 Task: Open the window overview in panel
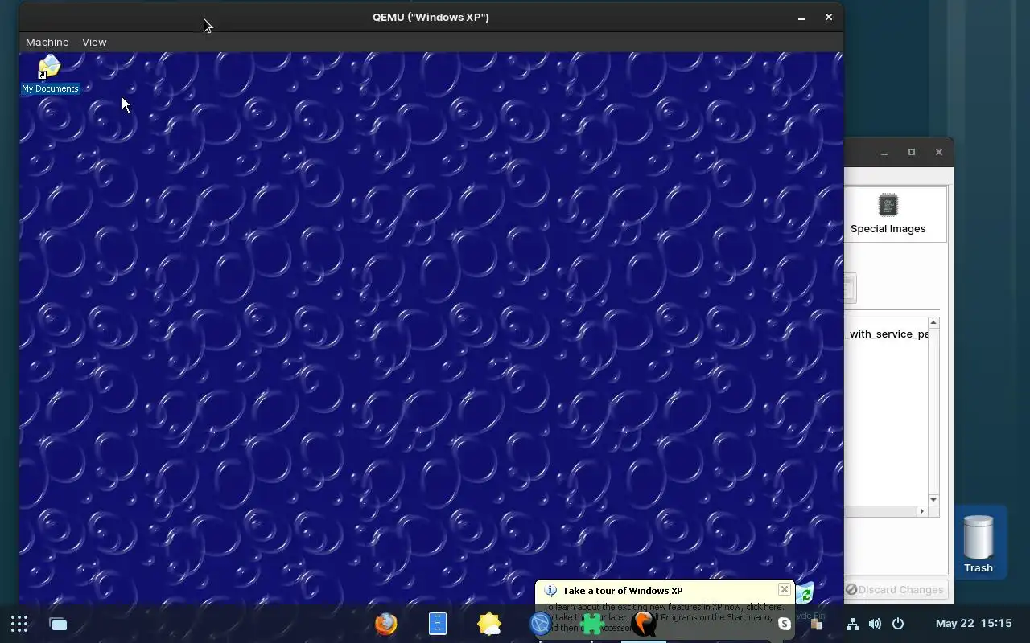pos(58,624)
